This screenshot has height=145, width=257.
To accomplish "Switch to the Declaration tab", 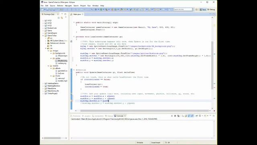I will click(x=98, y=116).
